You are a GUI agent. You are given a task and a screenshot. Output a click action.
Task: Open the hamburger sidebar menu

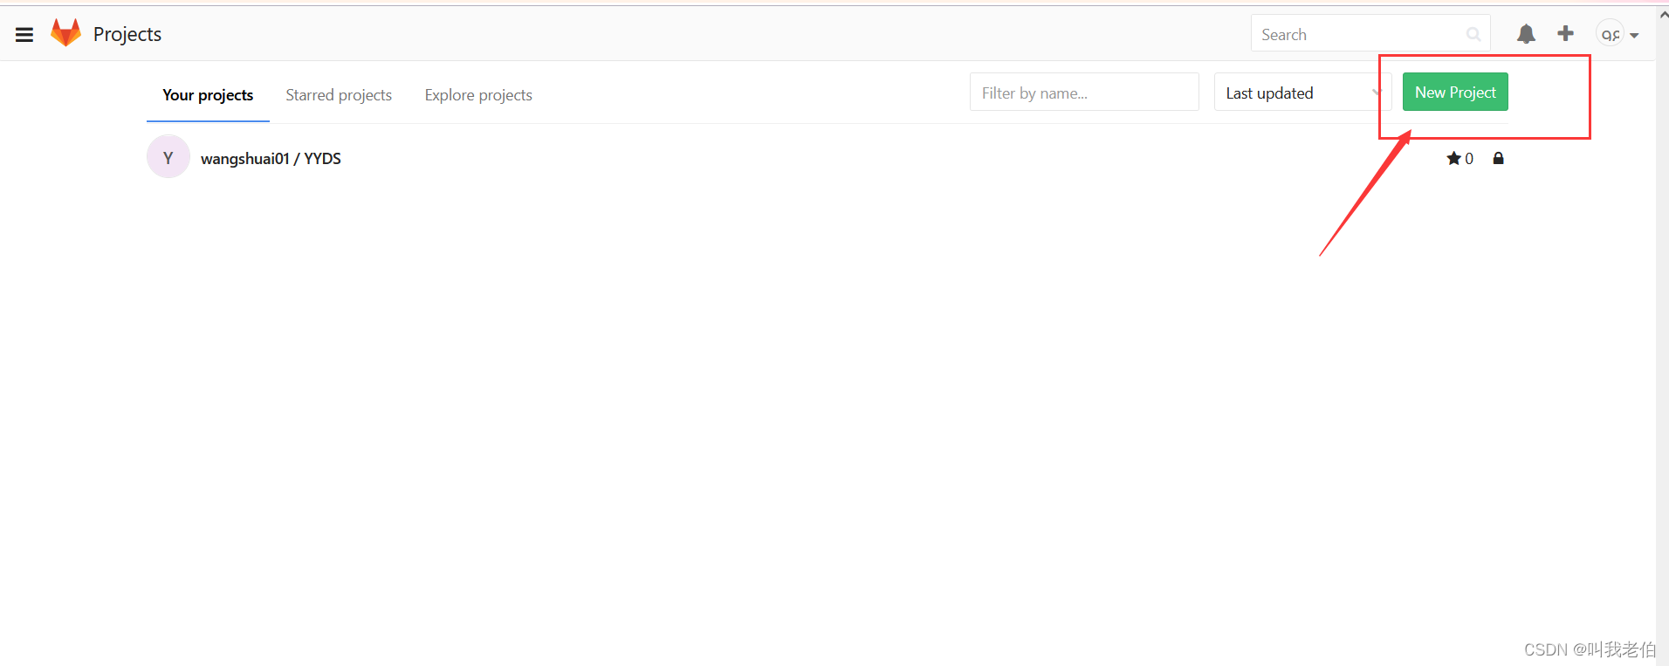(24, 35)
